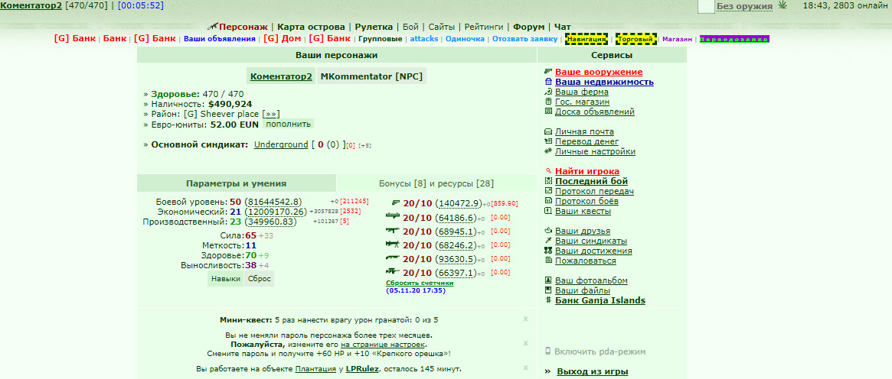
Task: Open the Рейтинги menu item
Action: [x=484, y=27]
